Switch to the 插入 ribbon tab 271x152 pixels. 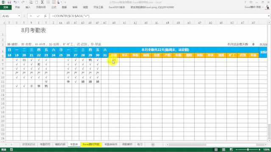point(28,7)
